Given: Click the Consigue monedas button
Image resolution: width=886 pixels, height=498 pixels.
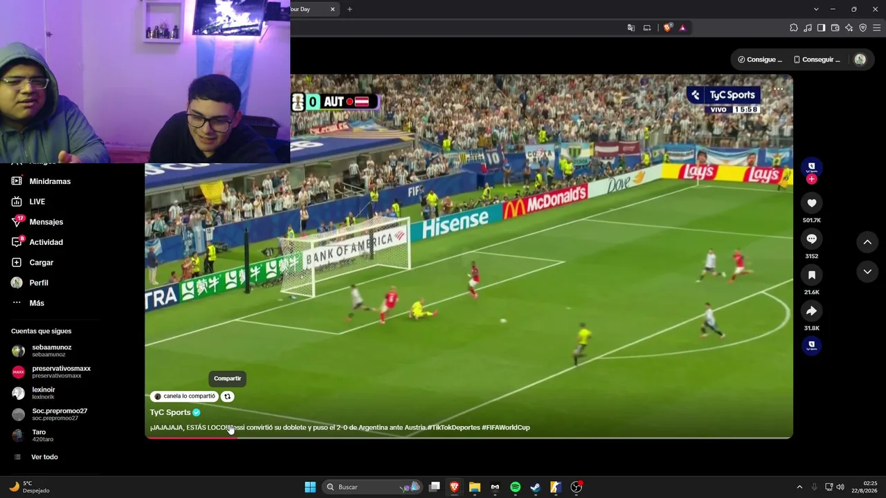Looking at the screenshot, I should (760, 59).
